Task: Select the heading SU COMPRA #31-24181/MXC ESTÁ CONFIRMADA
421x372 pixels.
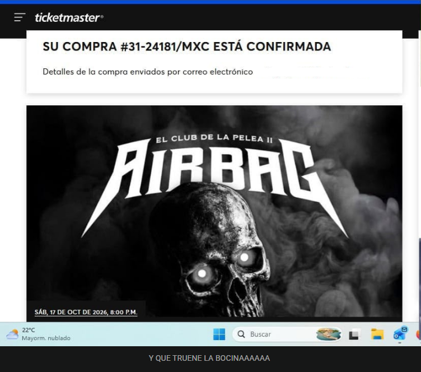Action: pyautogui.click(x=187, y=46)
